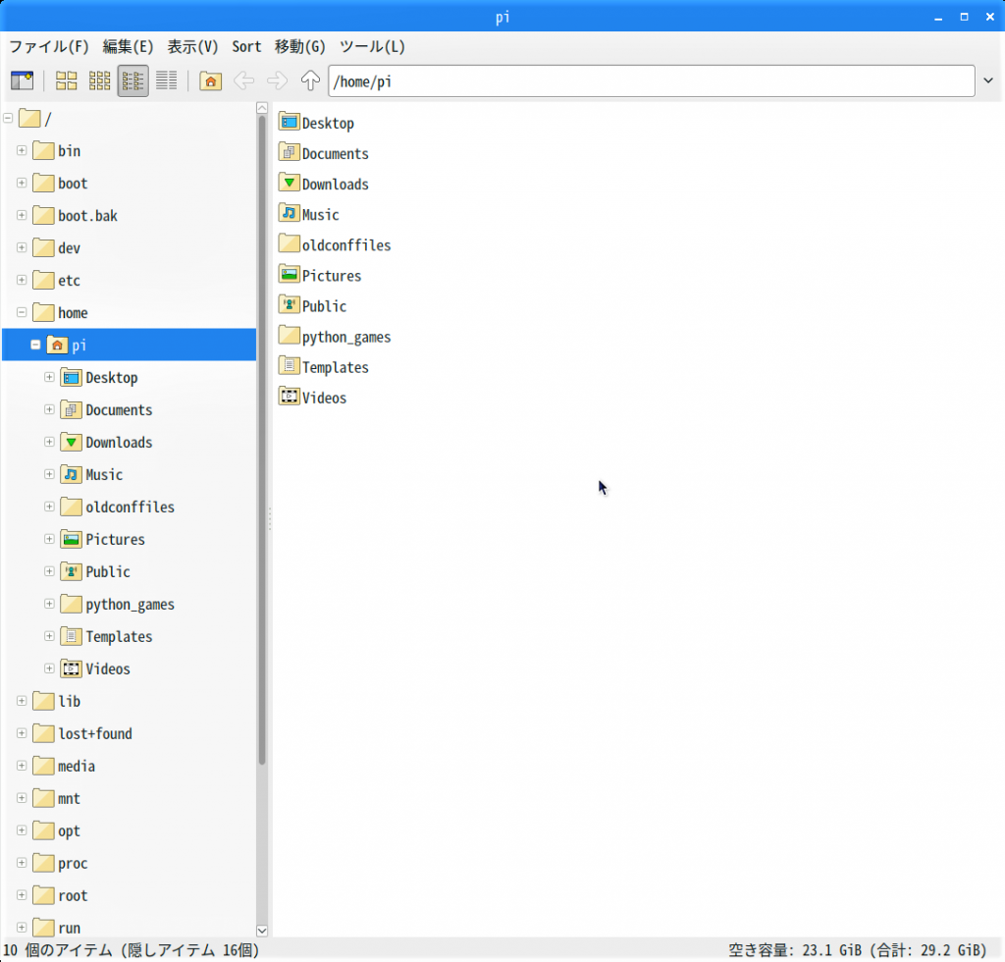Select python_games in the directory tree

pyautogui.click(x=131, y=605)
